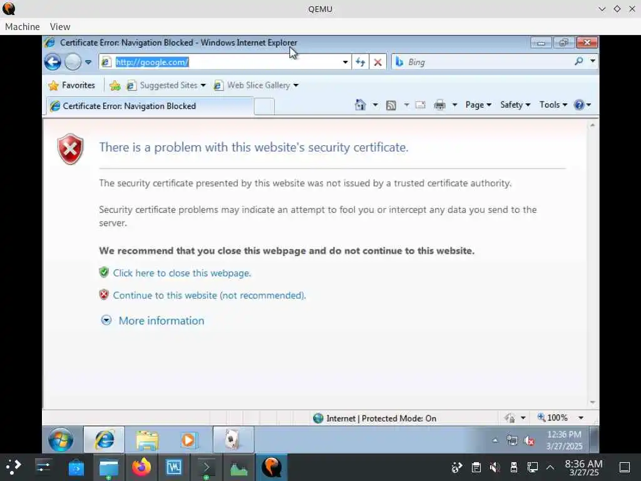Click the host clock showing 8:36 AM
The height and width of the screenshot is (481, 641).
(x=584, y=467)
